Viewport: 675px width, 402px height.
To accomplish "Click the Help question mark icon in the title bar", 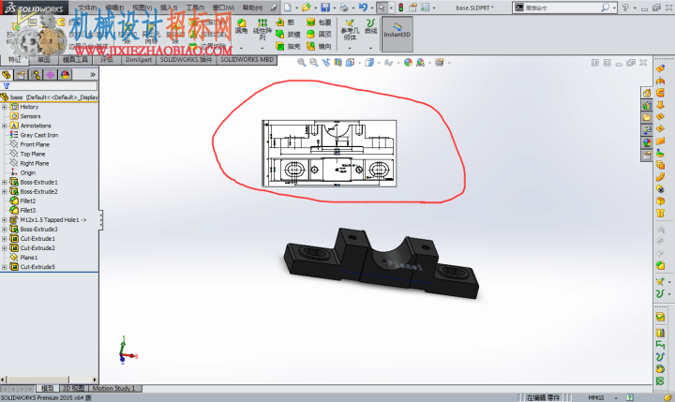I will click(625, 7).
